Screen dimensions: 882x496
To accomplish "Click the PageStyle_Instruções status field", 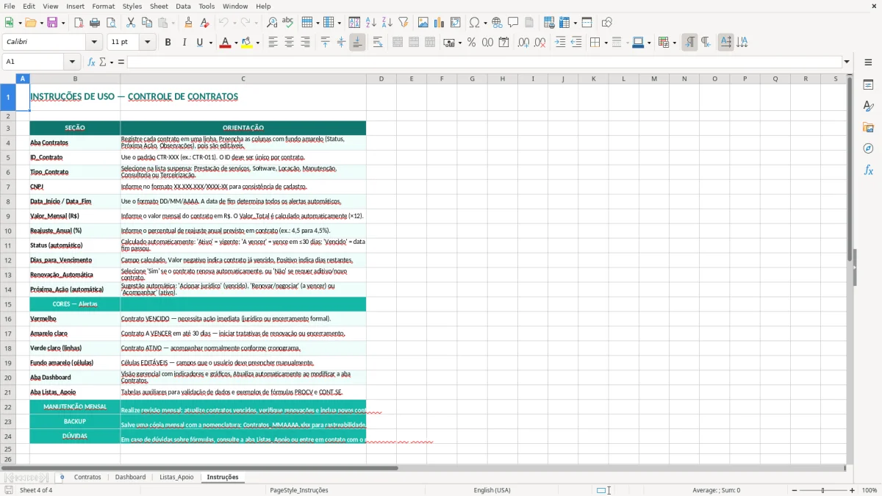I will click(x=299, y=490).
